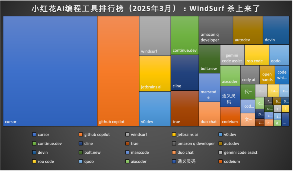Image resolution: width=293 pixels, height=171 pixels.
Task: Select the peach 文… treemap block
Action: click(x=248, y=120)
